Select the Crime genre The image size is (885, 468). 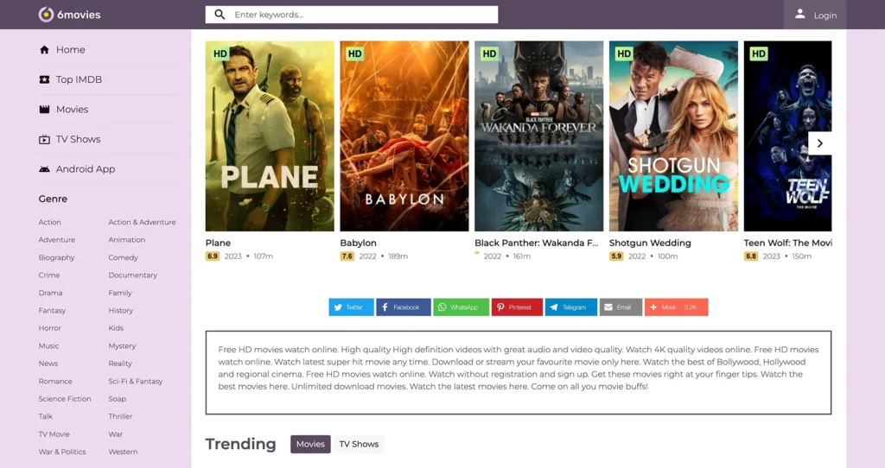[x=49, y=275]
